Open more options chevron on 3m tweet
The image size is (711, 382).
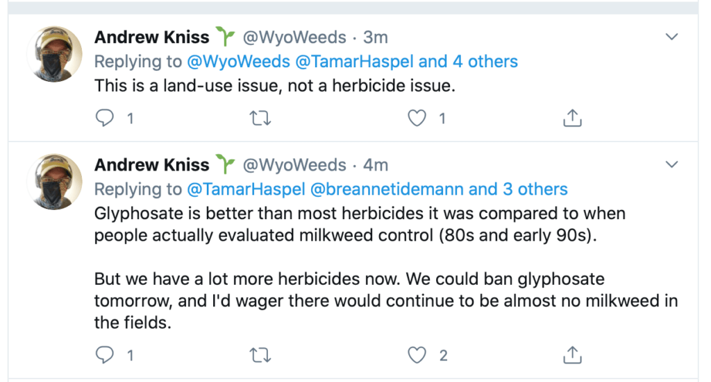(x=671, y=37)
